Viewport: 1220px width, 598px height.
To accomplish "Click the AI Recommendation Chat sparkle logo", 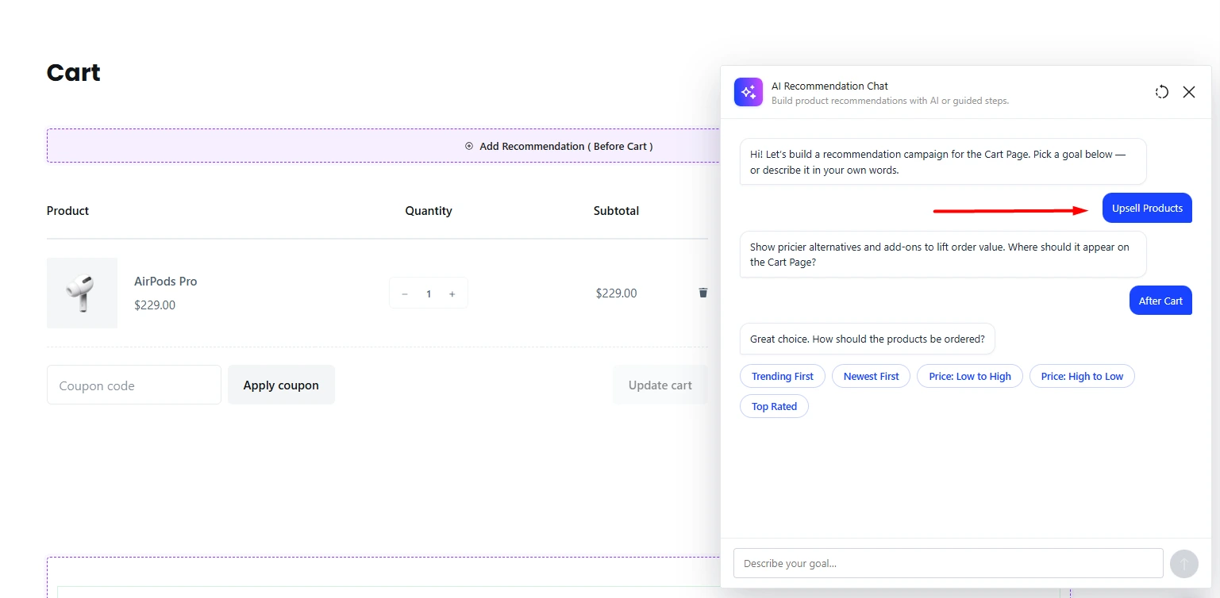I will (748, 92).
